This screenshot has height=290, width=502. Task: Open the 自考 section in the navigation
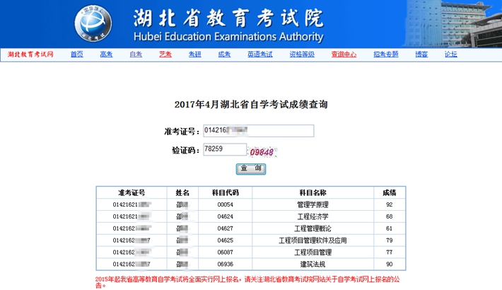click(x=136, y=54)
